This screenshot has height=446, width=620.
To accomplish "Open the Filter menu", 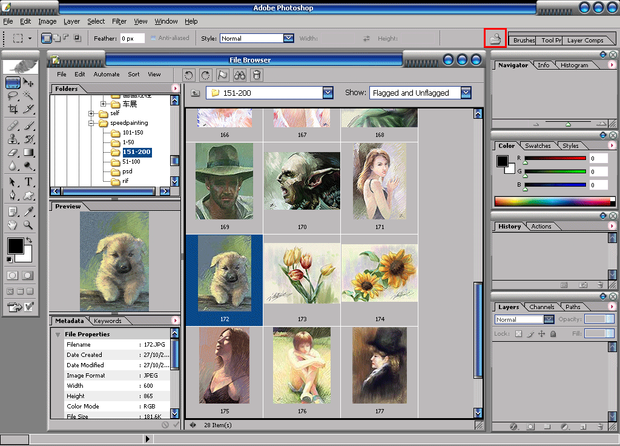I will point(119,21).
